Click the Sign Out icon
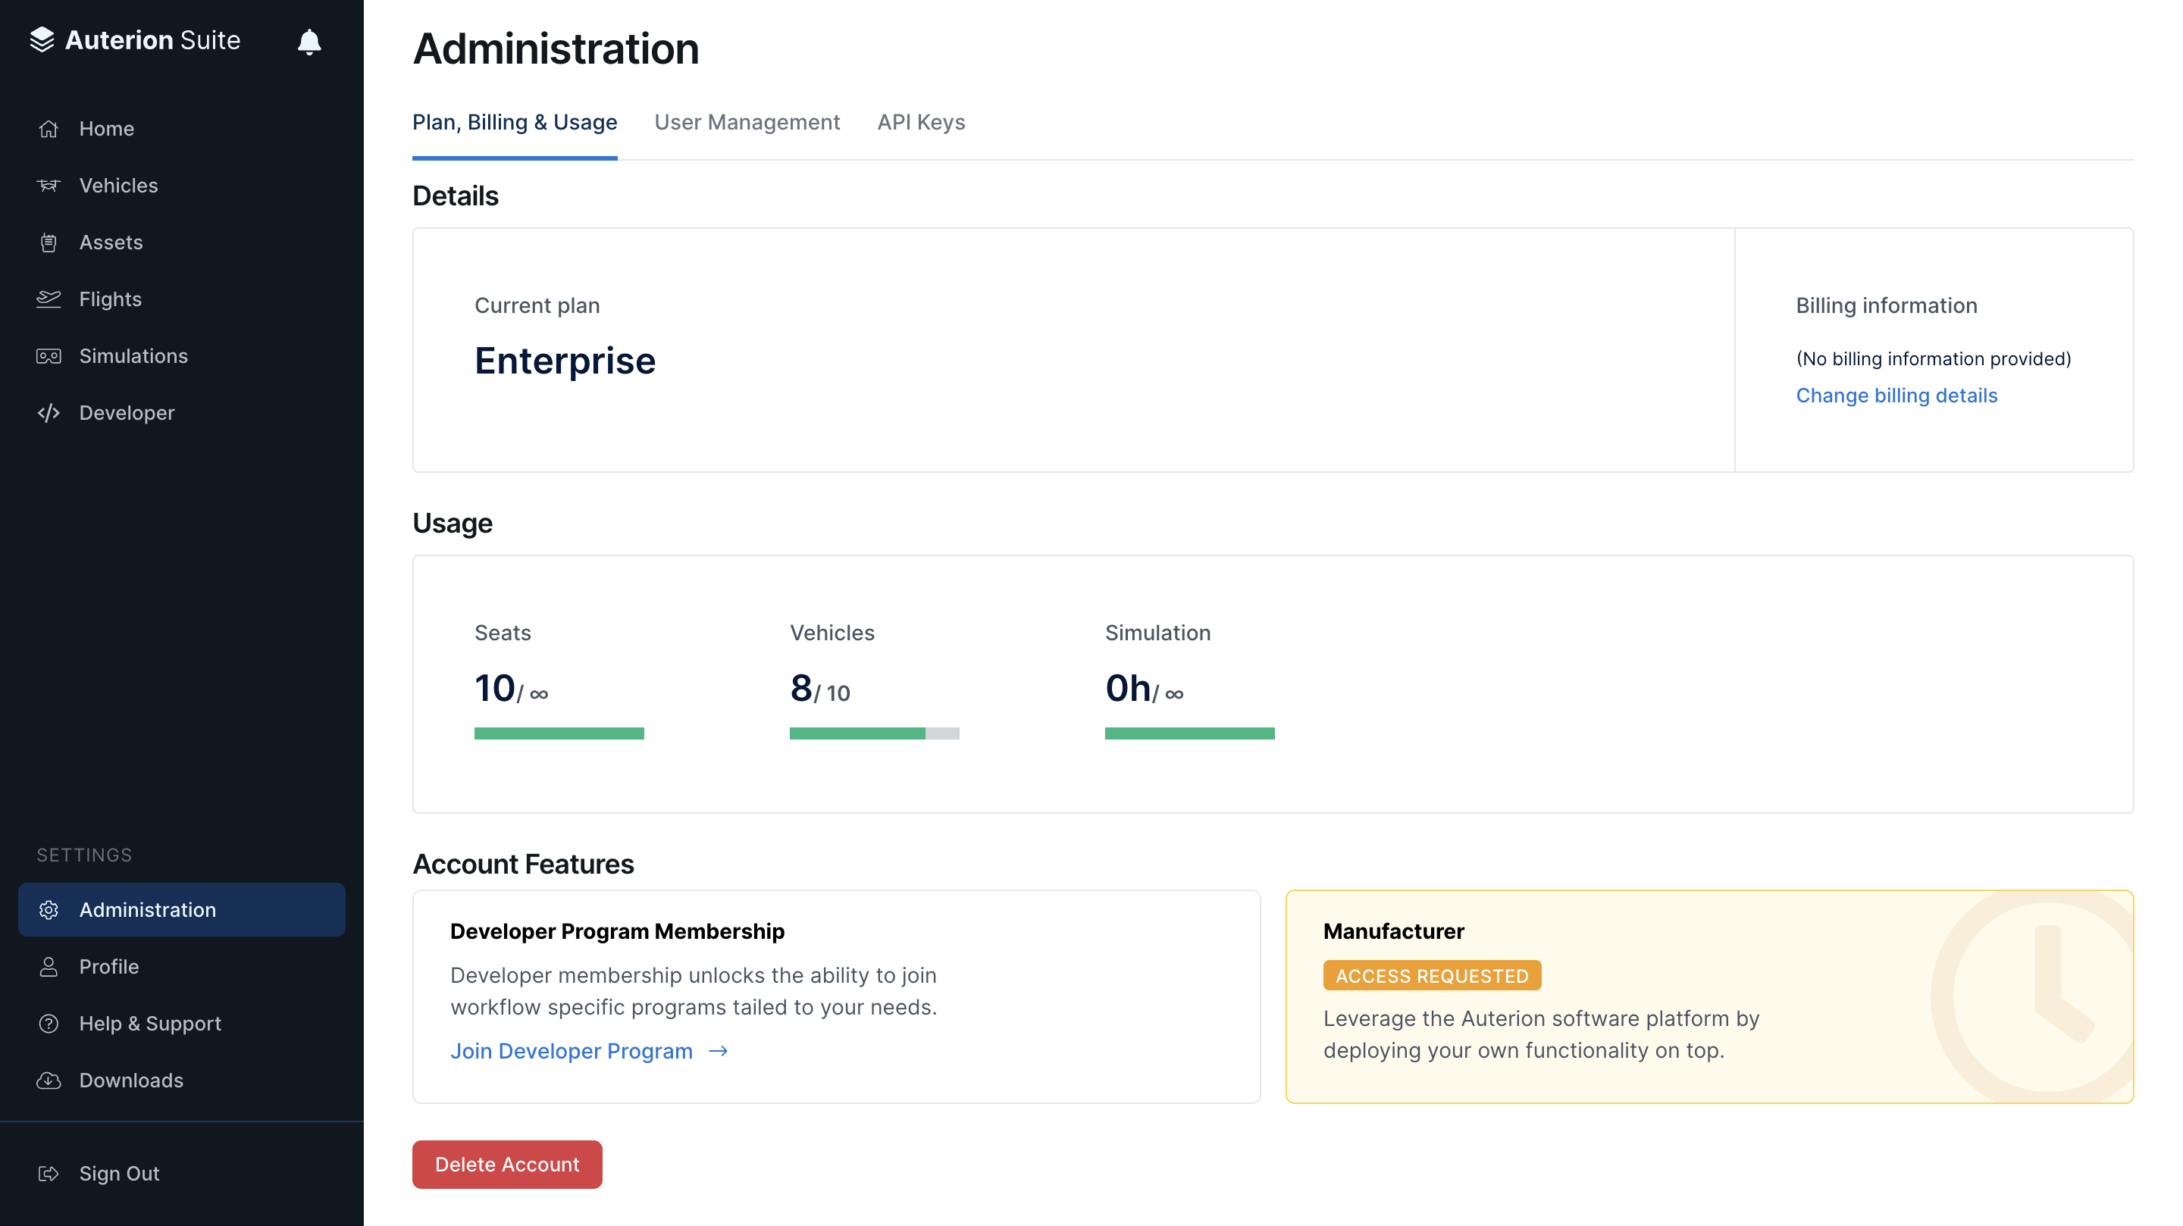 [x=49, y=1174]
